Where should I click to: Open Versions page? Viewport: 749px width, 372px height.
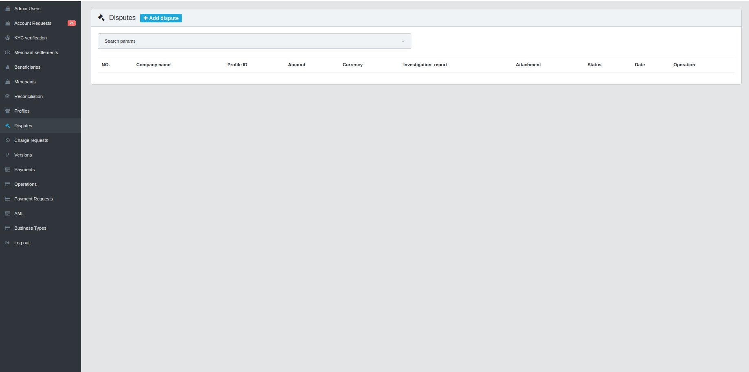[40, 155]
